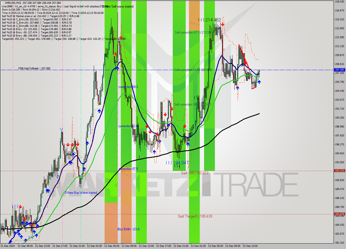
Task: Click the blue 'correction 87.5' label
Action: coord(128,169)
